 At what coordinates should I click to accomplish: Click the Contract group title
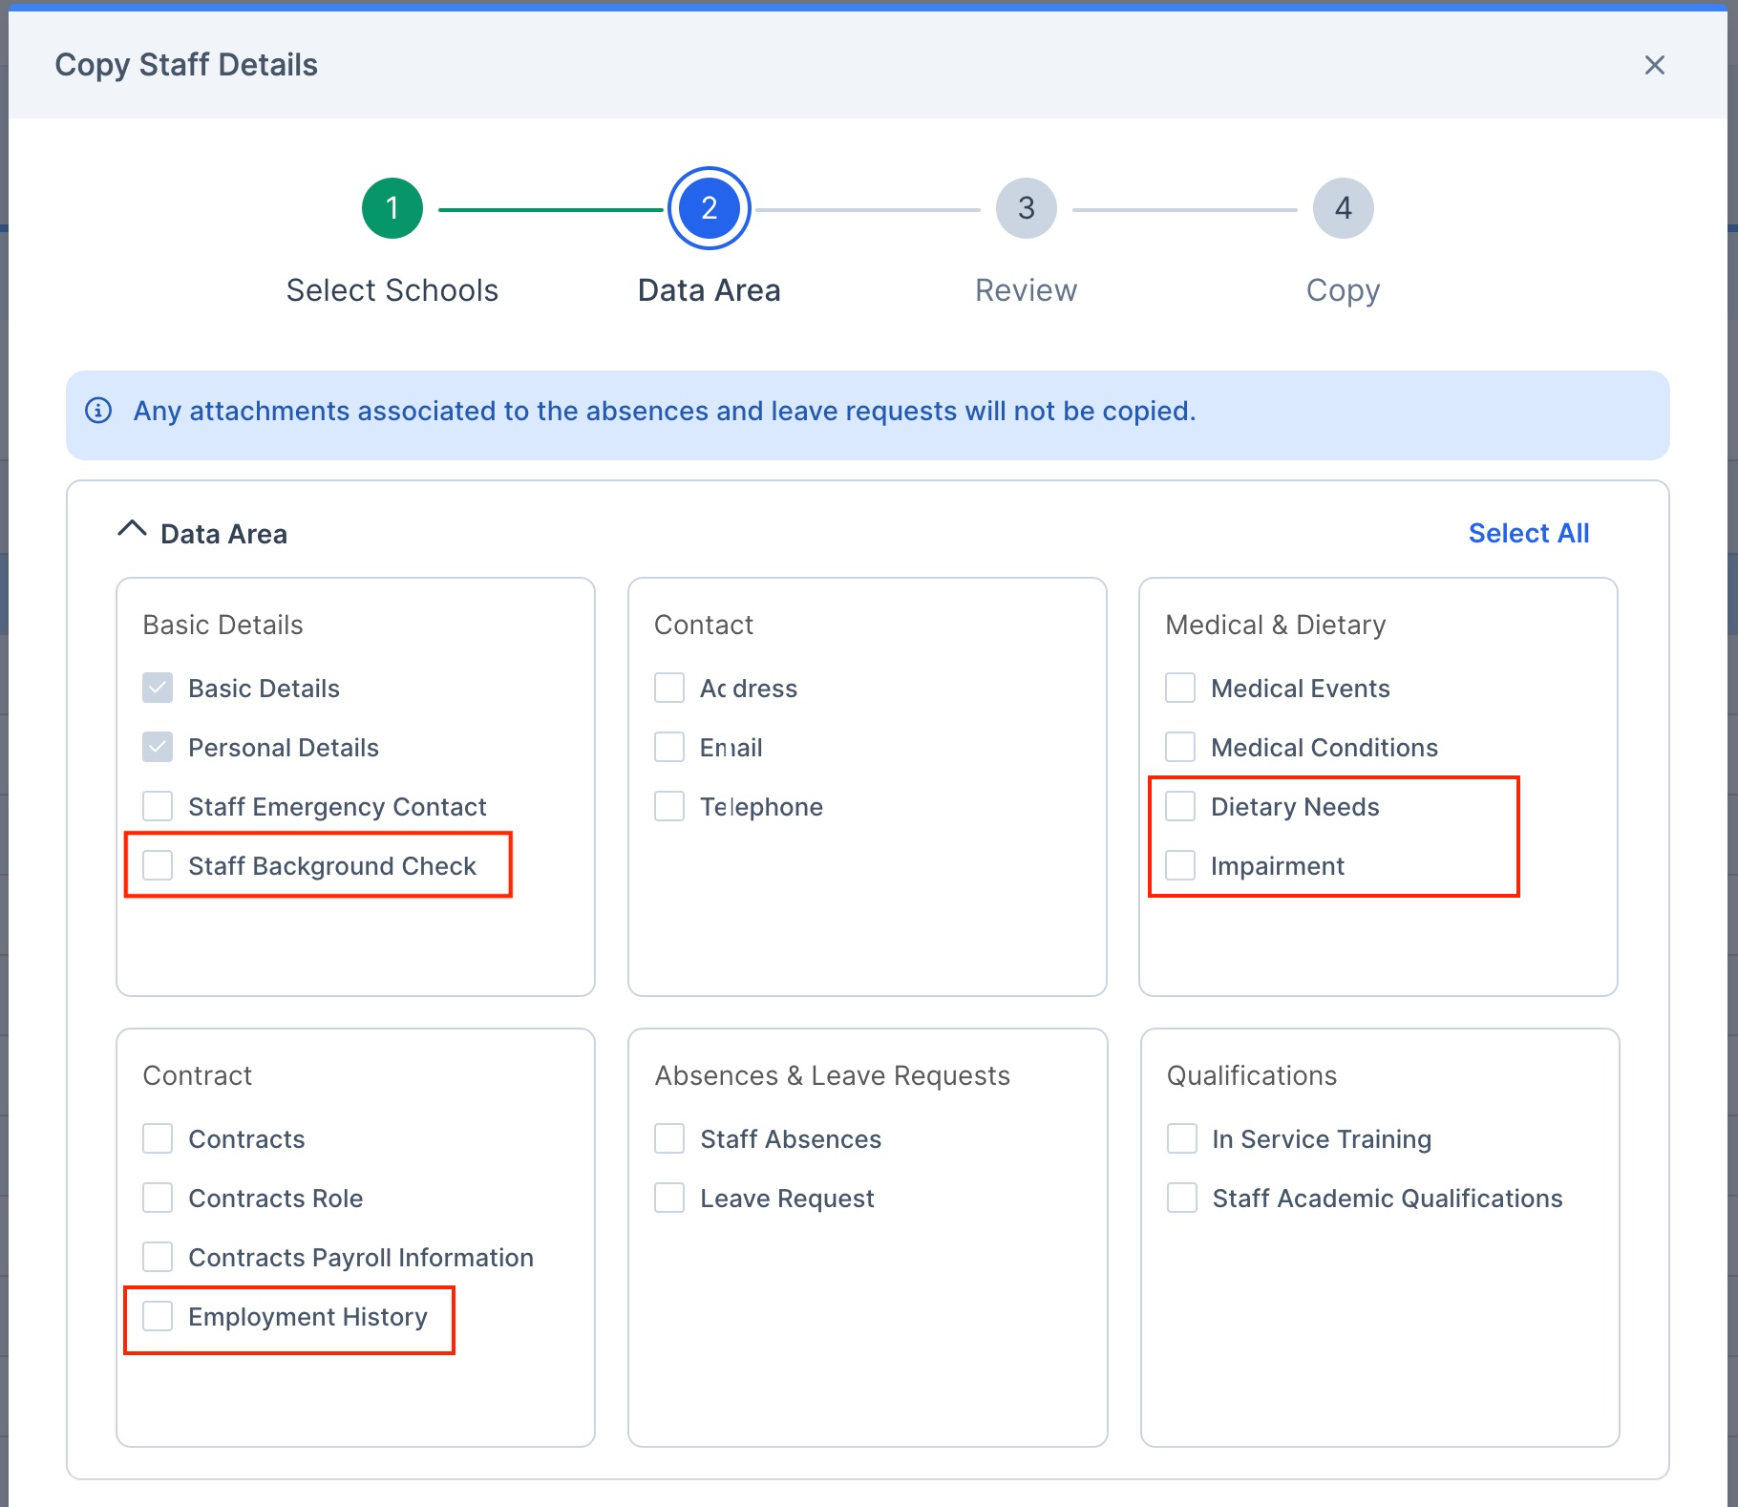197,1075
